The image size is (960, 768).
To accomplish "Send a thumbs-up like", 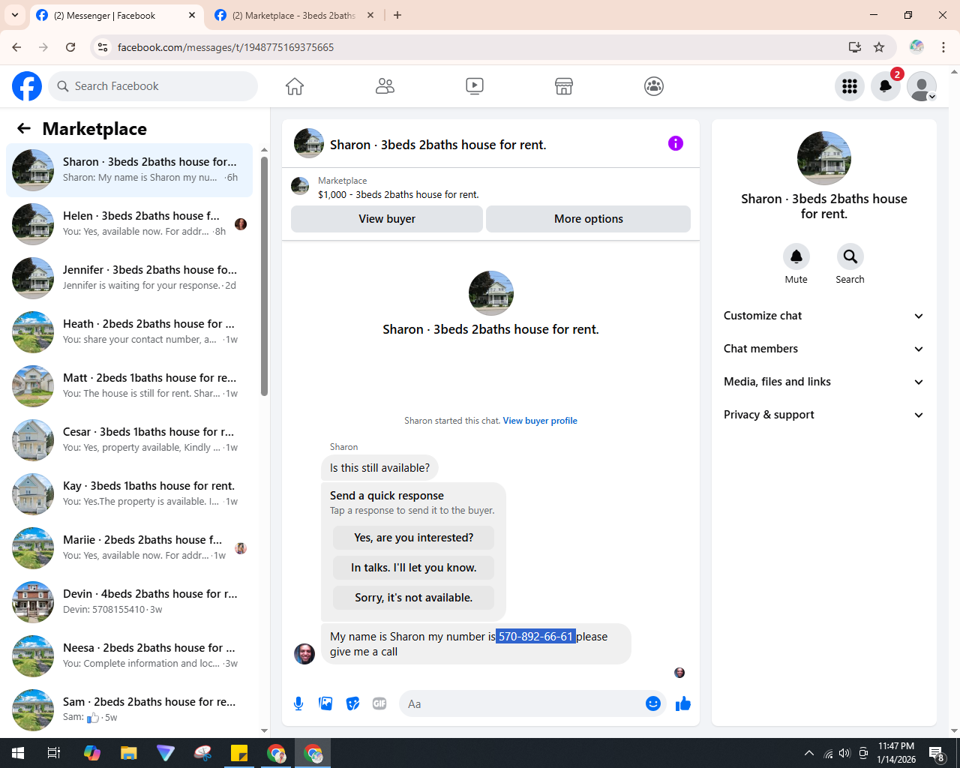I will click(683, 703).
